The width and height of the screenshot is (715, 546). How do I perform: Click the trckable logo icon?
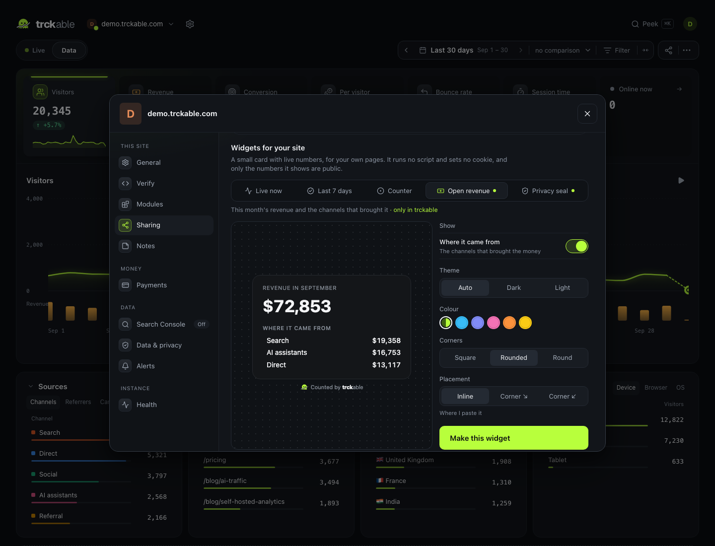pos(23,24)
